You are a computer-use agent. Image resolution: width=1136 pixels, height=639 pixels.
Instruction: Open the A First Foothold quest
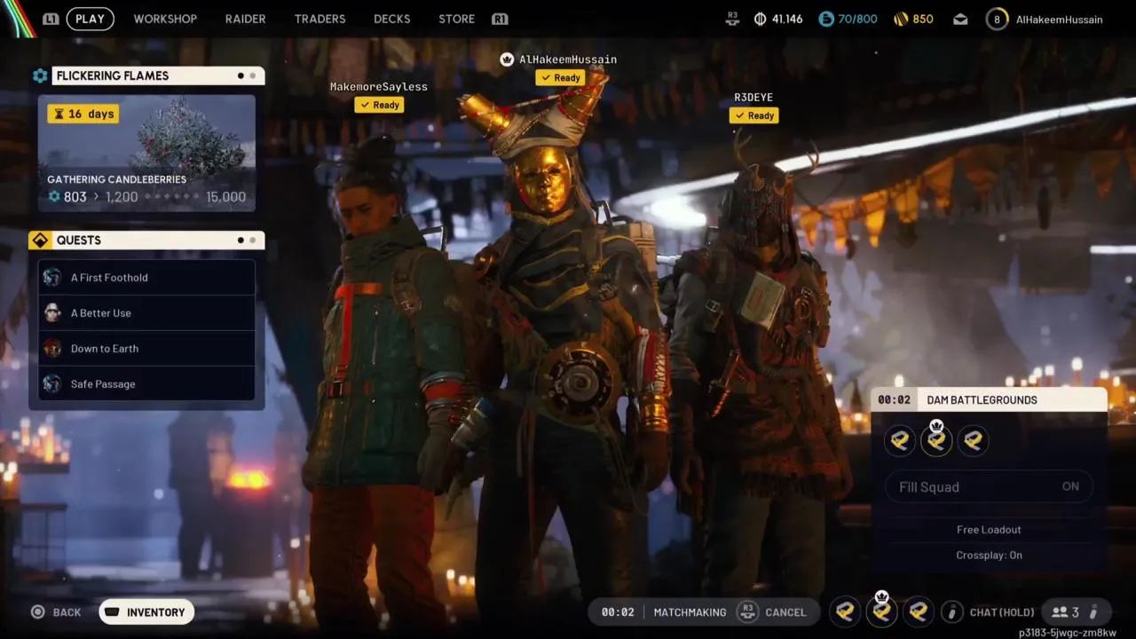click(146, 278)
